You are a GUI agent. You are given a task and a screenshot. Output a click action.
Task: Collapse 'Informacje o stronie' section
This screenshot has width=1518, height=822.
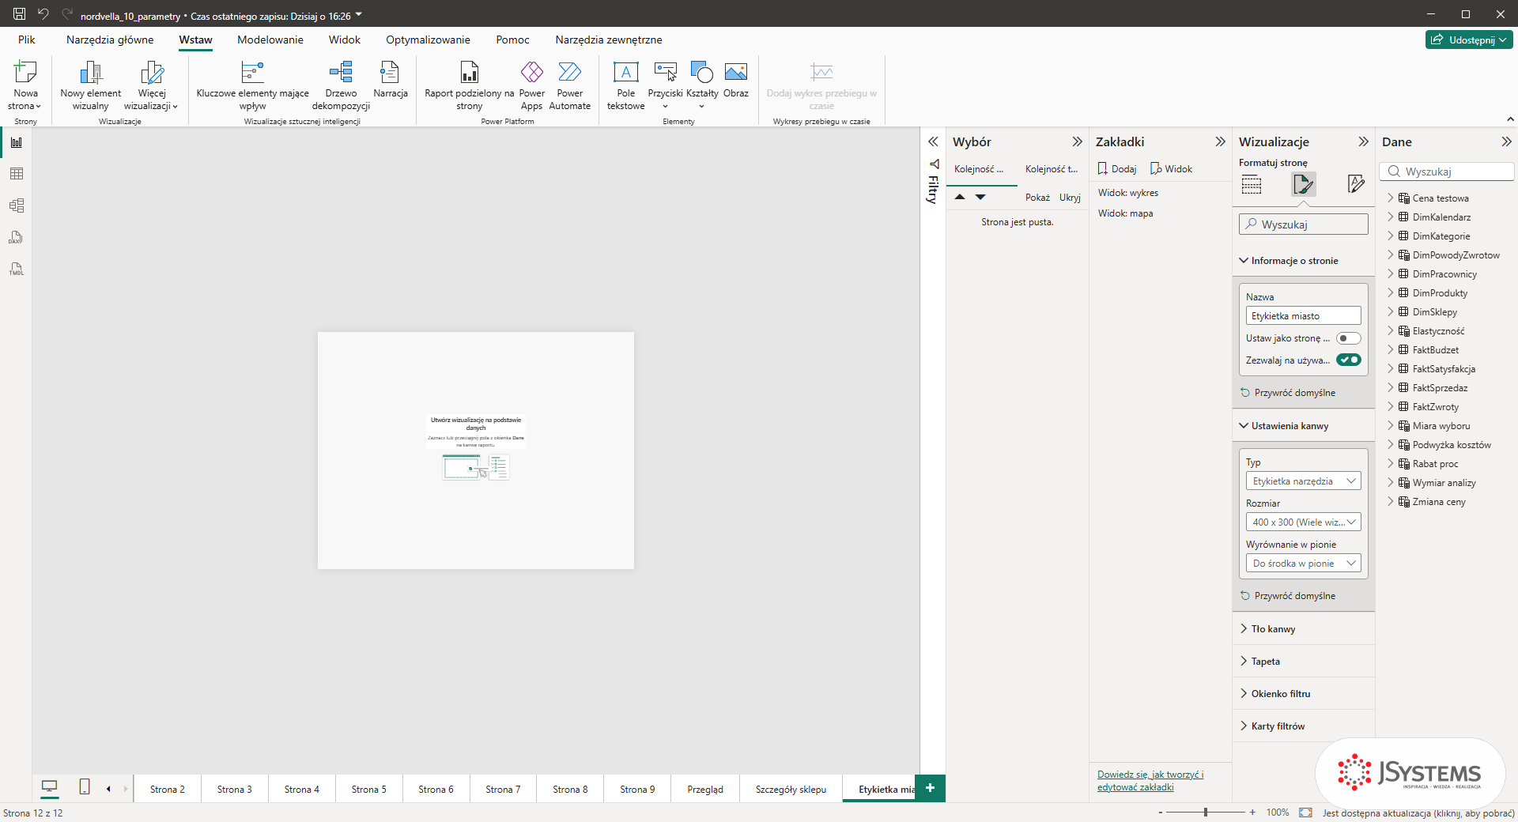tap(1303, 261)
